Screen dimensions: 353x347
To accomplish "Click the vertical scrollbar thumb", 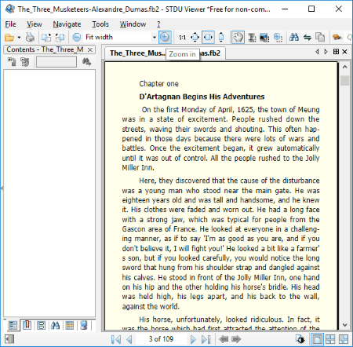I will coord(345,80).
